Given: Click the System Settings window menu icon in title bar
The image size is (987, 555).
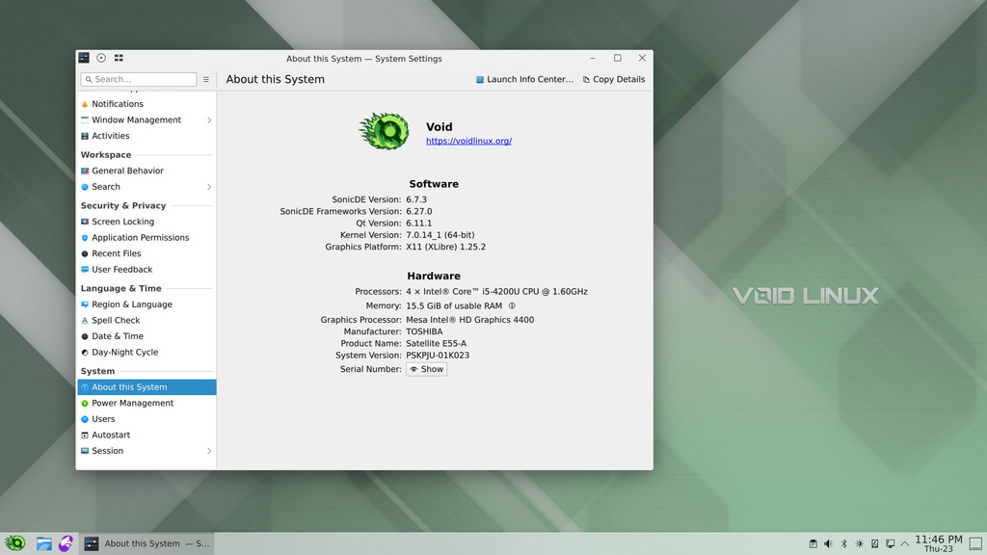Looking at the screenshot, I should click(x=84, y=58).
